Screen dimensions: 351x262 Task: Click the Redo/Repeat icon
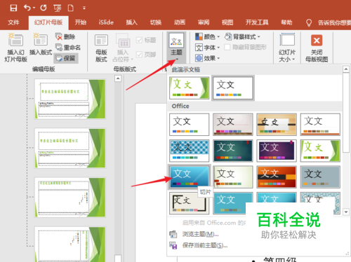click(44, 8)
